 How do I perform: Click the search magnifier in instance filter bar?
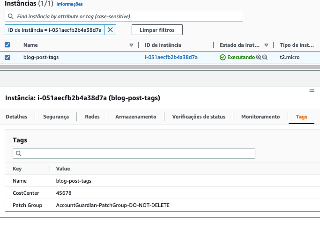pos(11,16)
